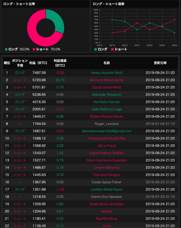Screen dimensions: 181x228
Task: Open trader Skitter-Peridot-Raven
Action: click(x=106, y=117)
